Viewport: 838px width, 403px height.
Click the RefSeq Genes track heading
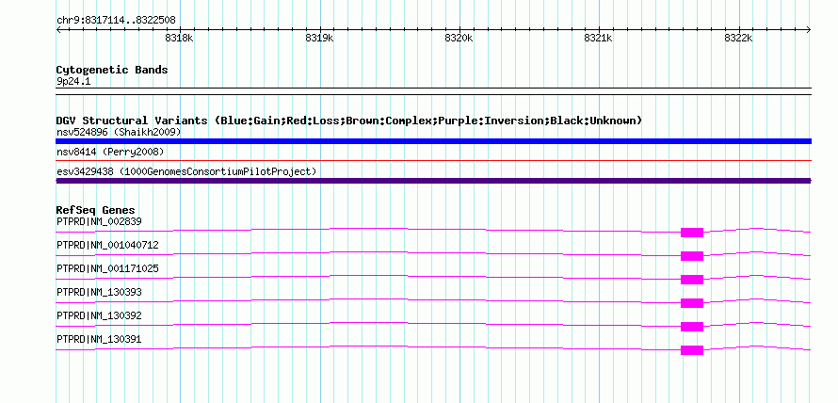(x=96, y=211)
